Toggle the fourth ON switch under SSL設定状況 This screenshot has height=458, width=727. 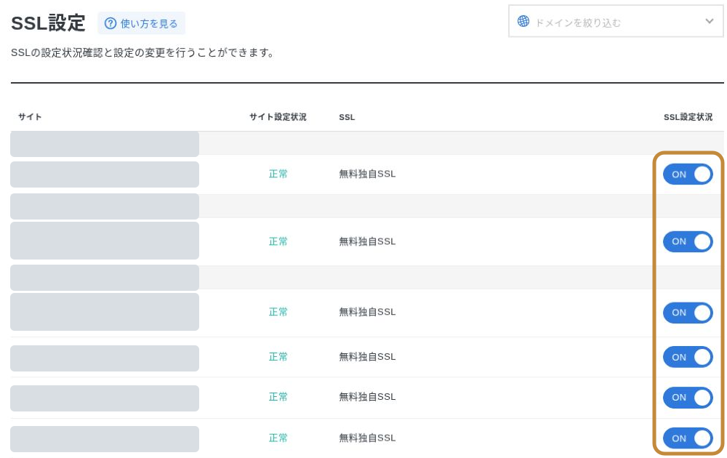[688, 357]
